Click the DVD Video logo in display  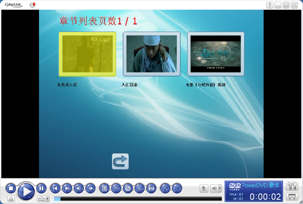[x=235, y=187]
